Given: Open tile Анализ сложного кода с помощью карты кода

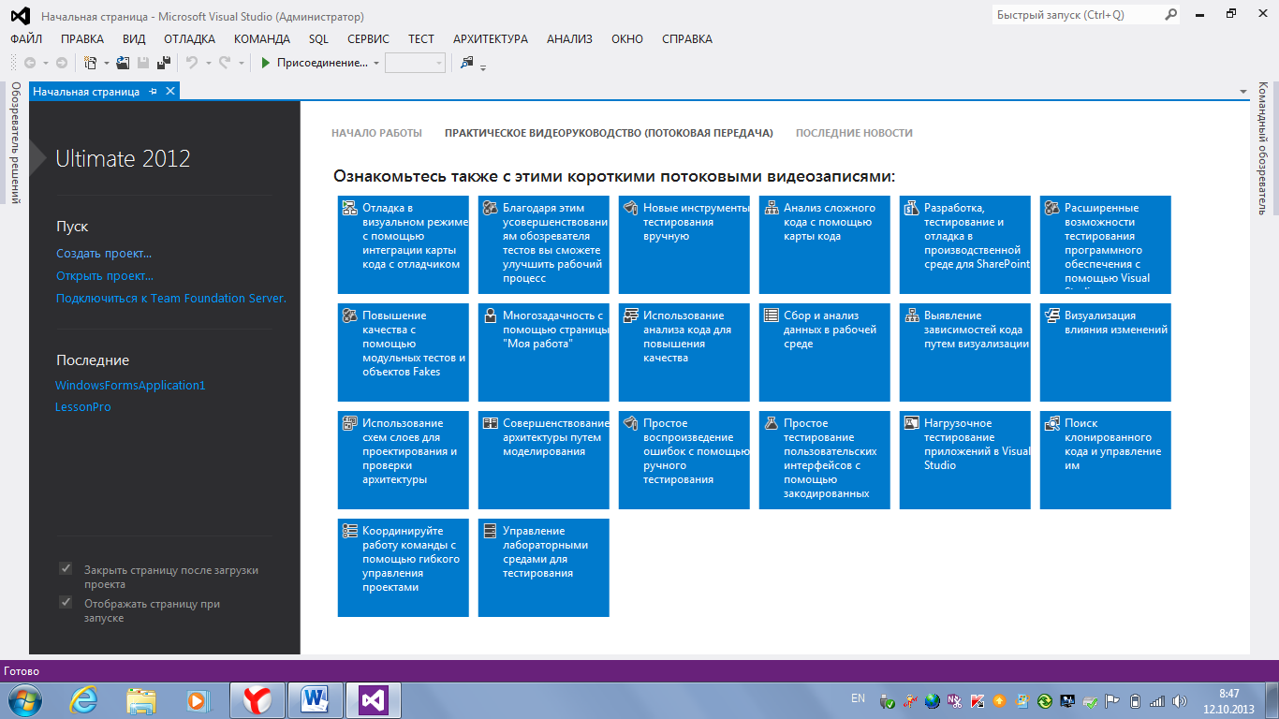Looking at the screenshot, I should tap(825, 244).
